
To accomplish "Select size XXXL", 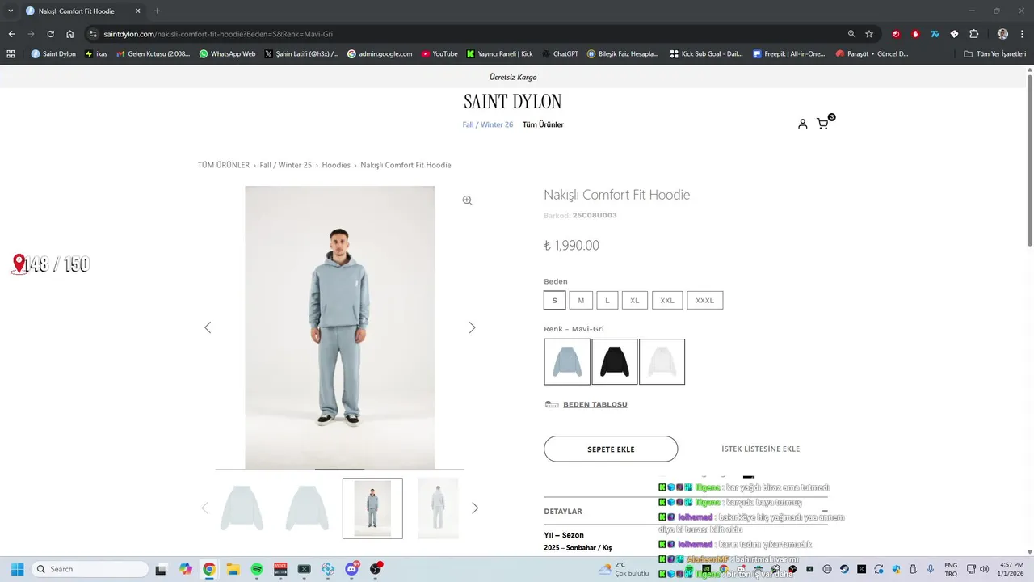I will pyautogui.click(x=705, y=300).
